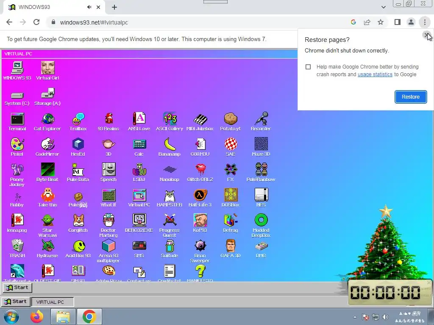This screenshot has width=434, height=325.
Task: Select VIRTUAL PC taskbar window button
Action: pos(53,302)
